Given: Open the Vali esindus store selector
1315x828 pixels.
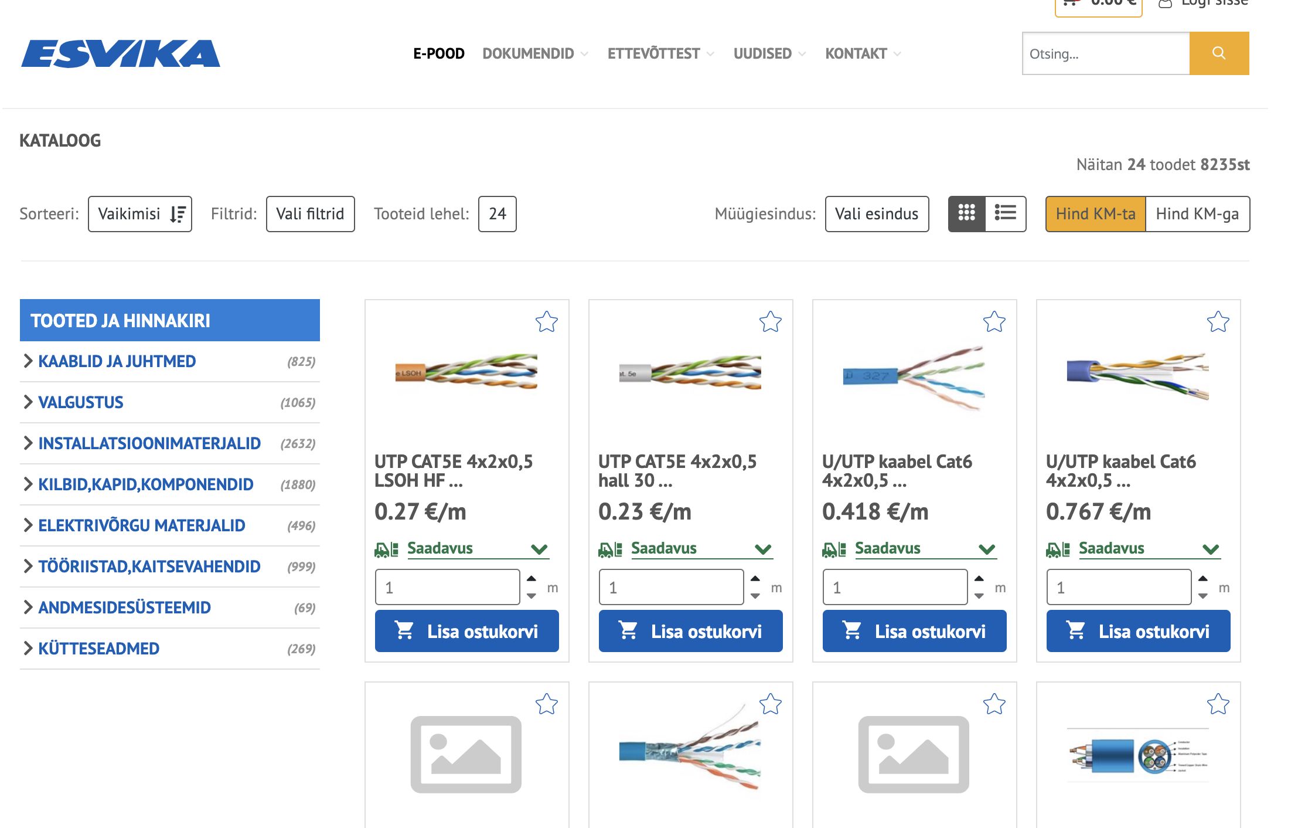Looking at the screenshot, I should (x=876, y=214).
